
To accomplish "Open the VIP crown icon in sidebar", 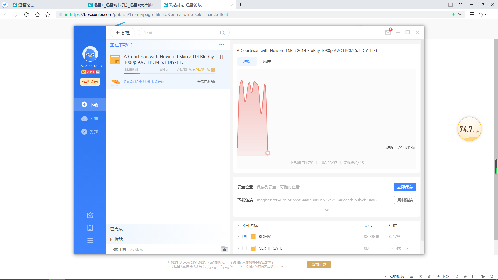I will tap(90, 215).
